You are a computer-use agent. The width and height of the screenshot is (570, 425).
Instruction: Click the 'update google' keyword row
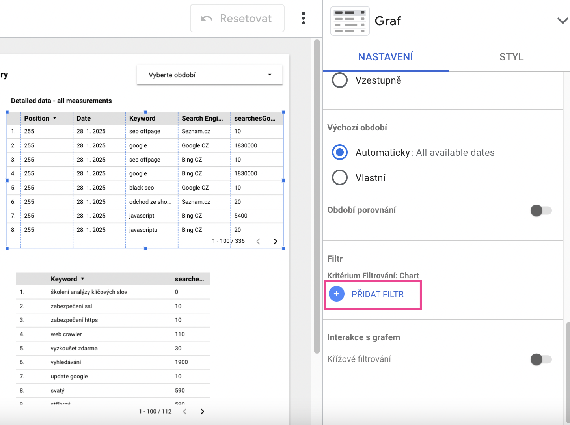113,376
